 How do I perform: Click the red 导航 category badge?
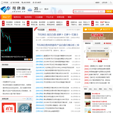coord(93,23)
